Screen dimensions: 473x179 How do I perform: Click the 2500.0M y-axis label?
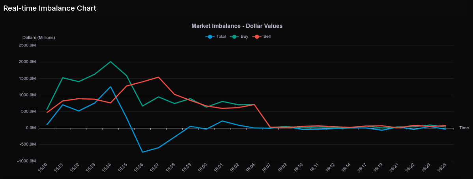(27, 45)
